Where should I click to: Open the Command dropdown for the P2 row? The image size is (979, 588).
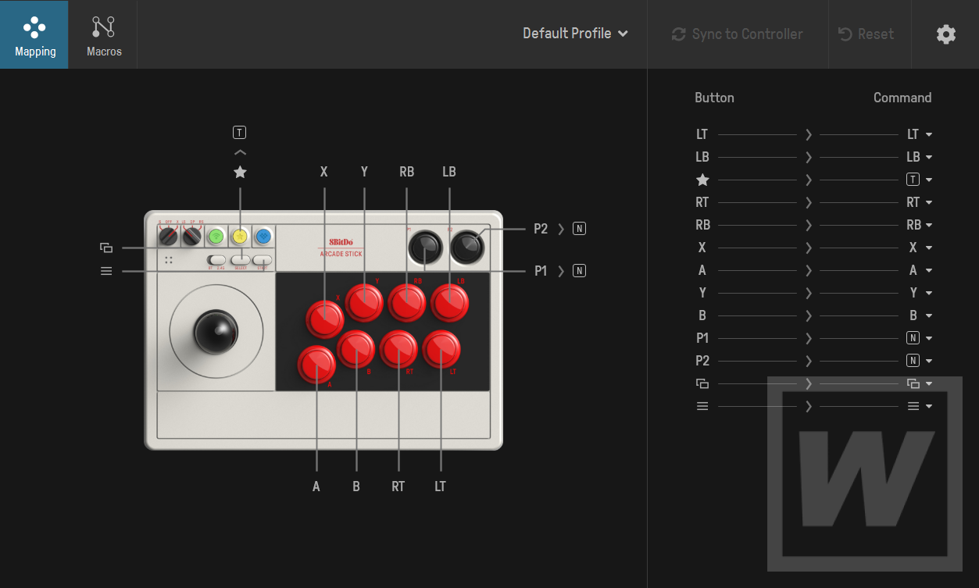pos(920,361)
